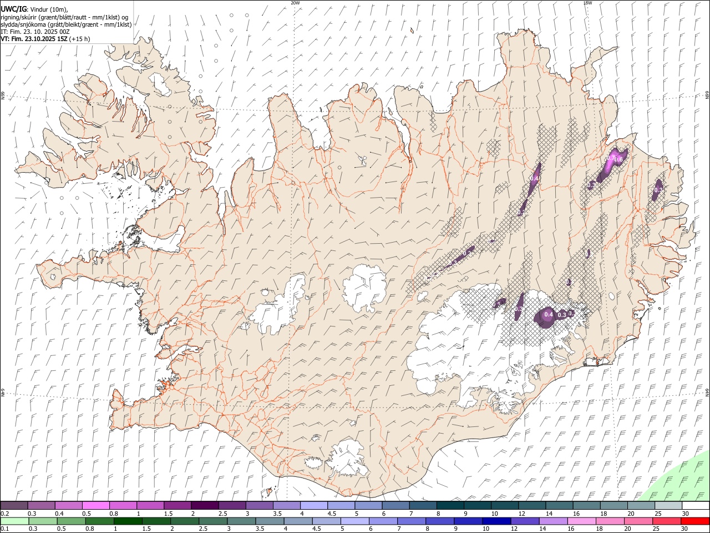Screen dimensions: 710x533
Task: Click the palest green 0.1–0.3 swatch, lower scale
Action: [x=15, y=521]
